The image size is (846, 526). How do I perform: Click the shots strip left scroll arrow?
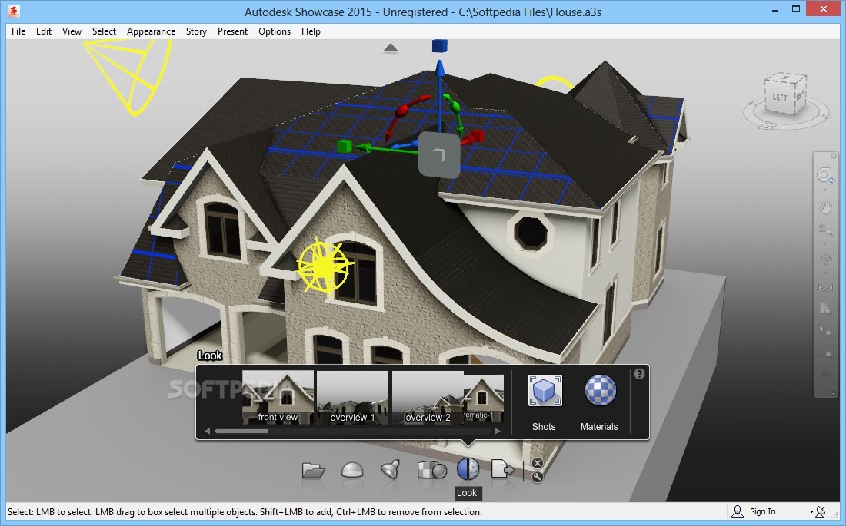pos(207,431)
